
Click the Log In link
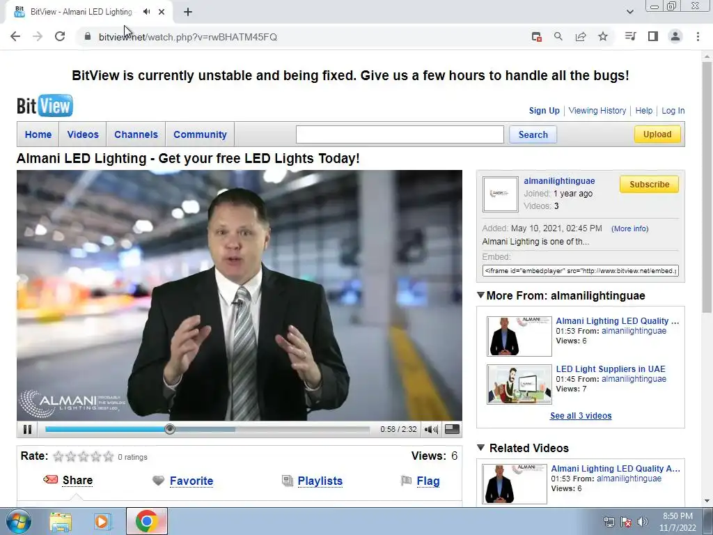tap(673, 111)
